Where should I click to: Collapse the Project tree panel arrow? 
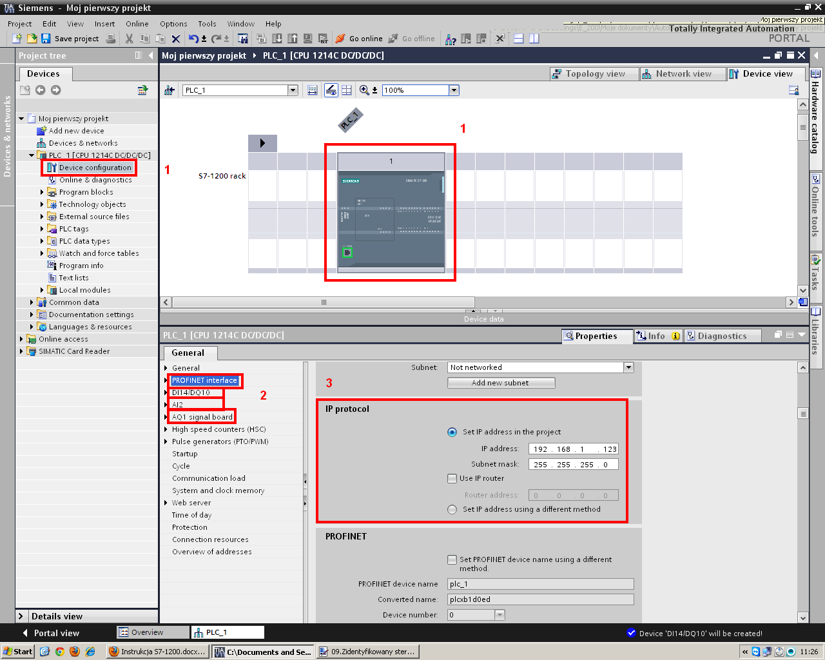coord(151,55)
